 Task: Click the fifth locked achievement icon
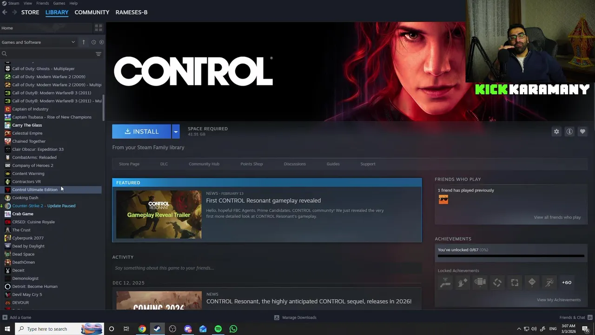(x=515, y=282)
